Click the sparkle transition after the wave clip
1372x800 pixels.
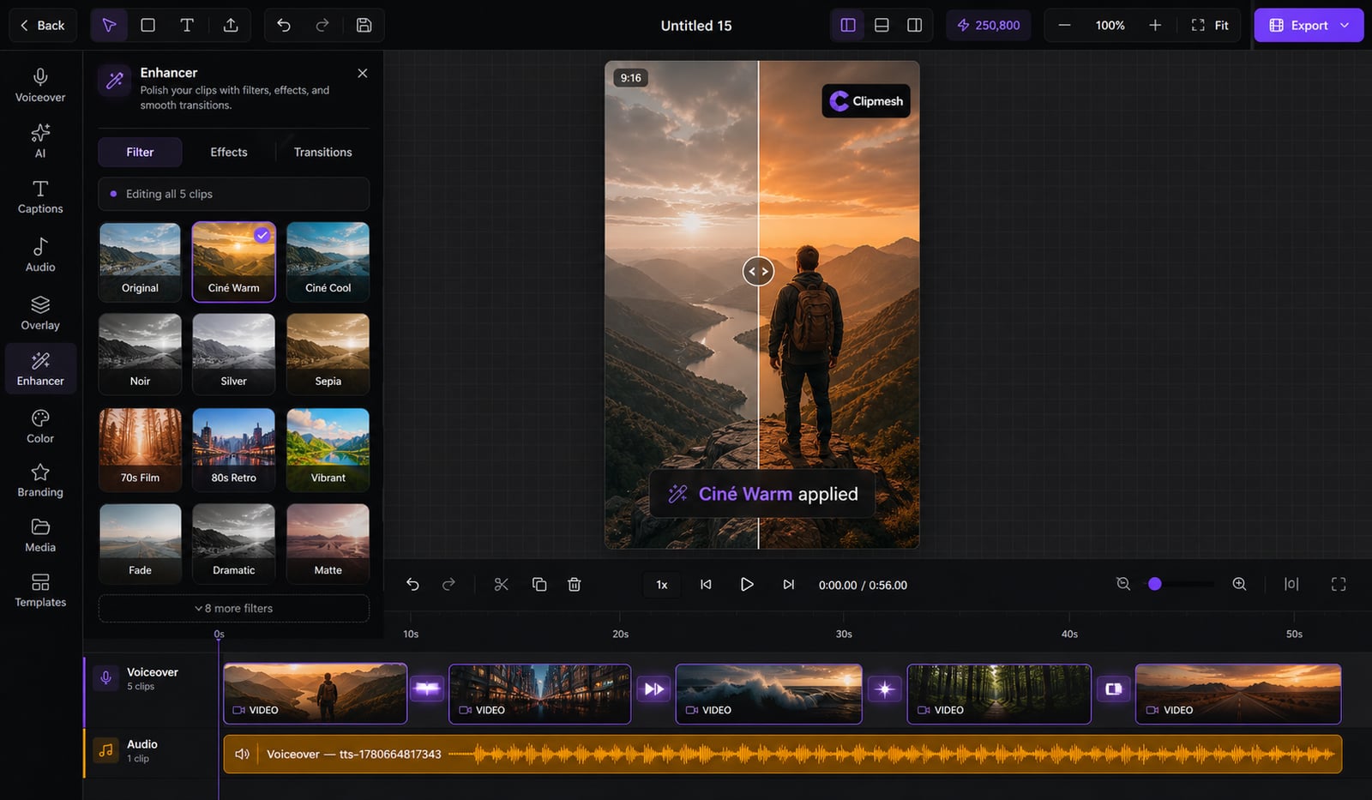pos(885,689)
